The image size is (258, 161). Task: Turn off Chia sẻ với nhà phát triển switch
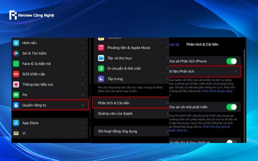coord(232,107)
